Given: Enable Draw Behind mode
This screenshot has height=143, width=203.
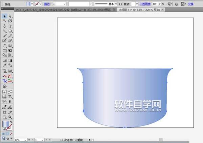Looking at the screenshot, I should [7, 138].
